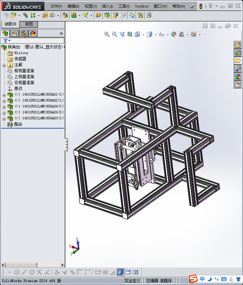Open SolidWorks Resources home icon
Image resolution: width=243 pixels, height=285 pixels.
click(238, 45)
